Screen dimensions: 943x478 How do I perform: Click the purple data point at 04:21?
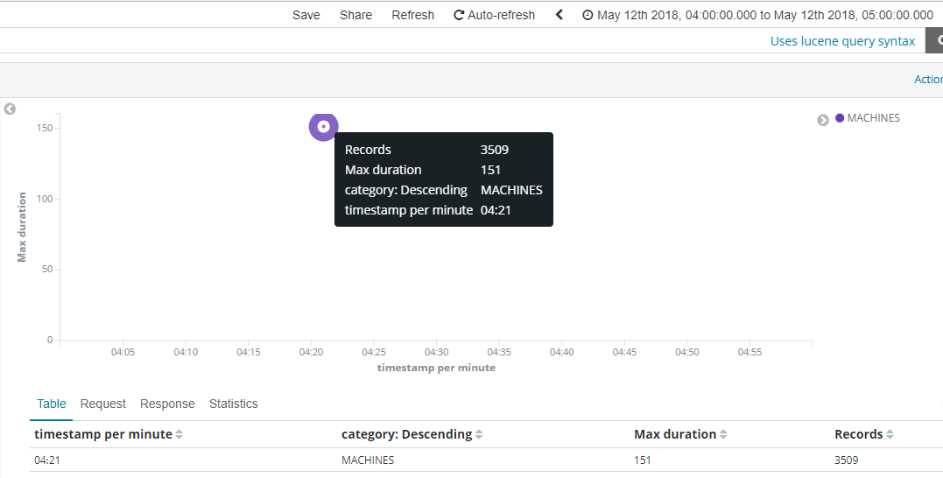coord(323,127)
